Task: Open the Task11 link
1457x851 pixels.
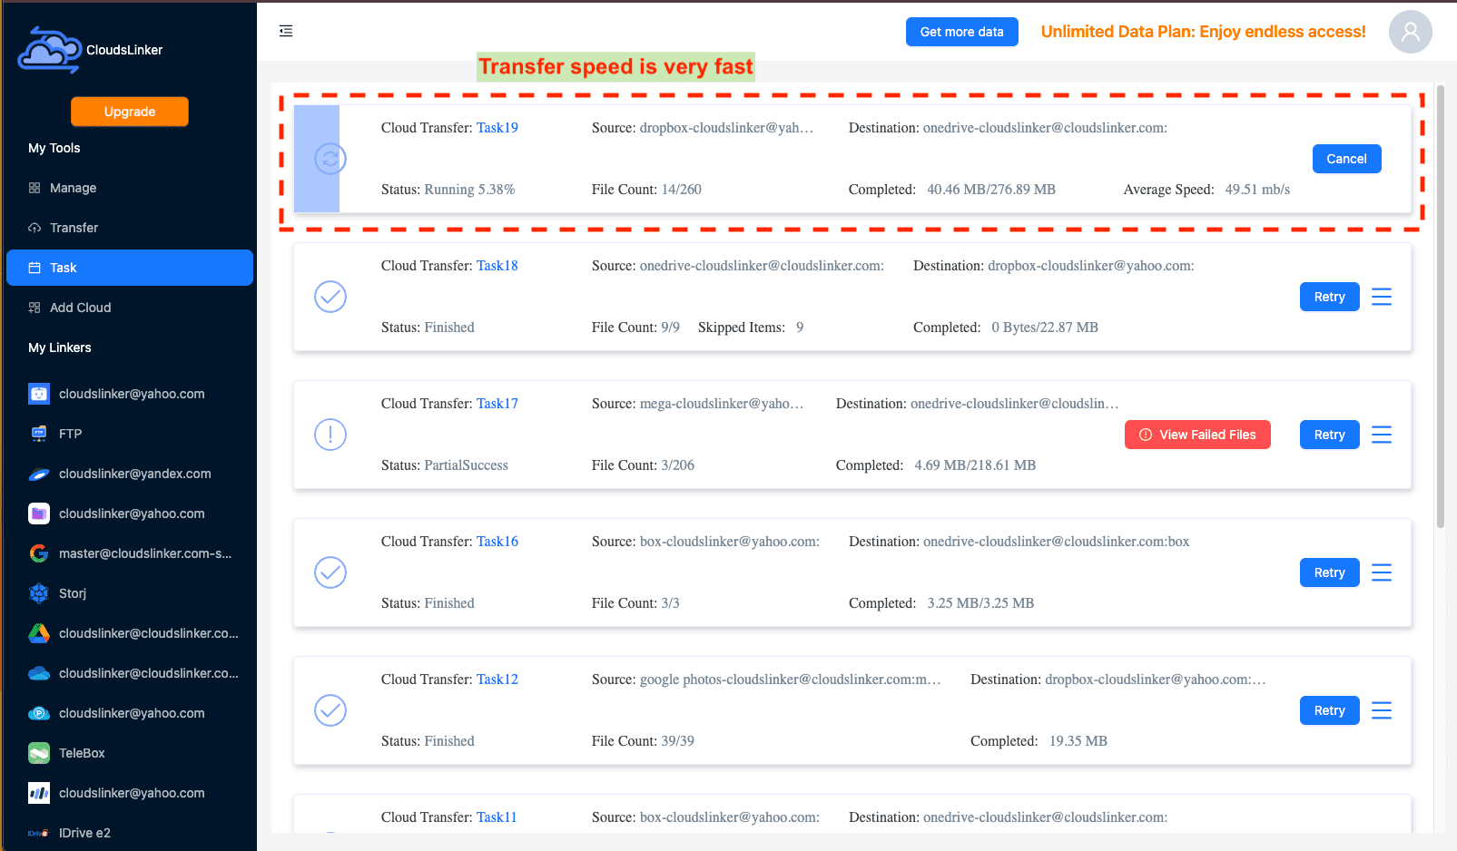Action: coord(497,817)
